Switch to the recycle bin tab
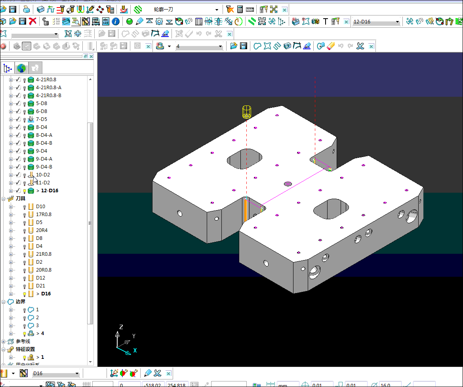This screenshot has height=387, width=463. tap(35, 68)
